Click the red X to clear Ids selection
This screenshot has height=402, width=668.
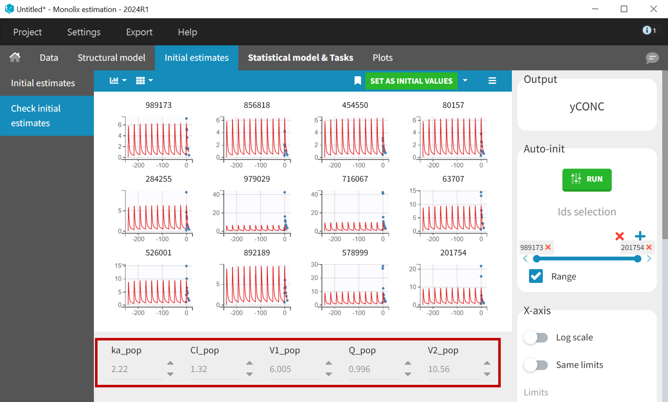coord(619,236)
